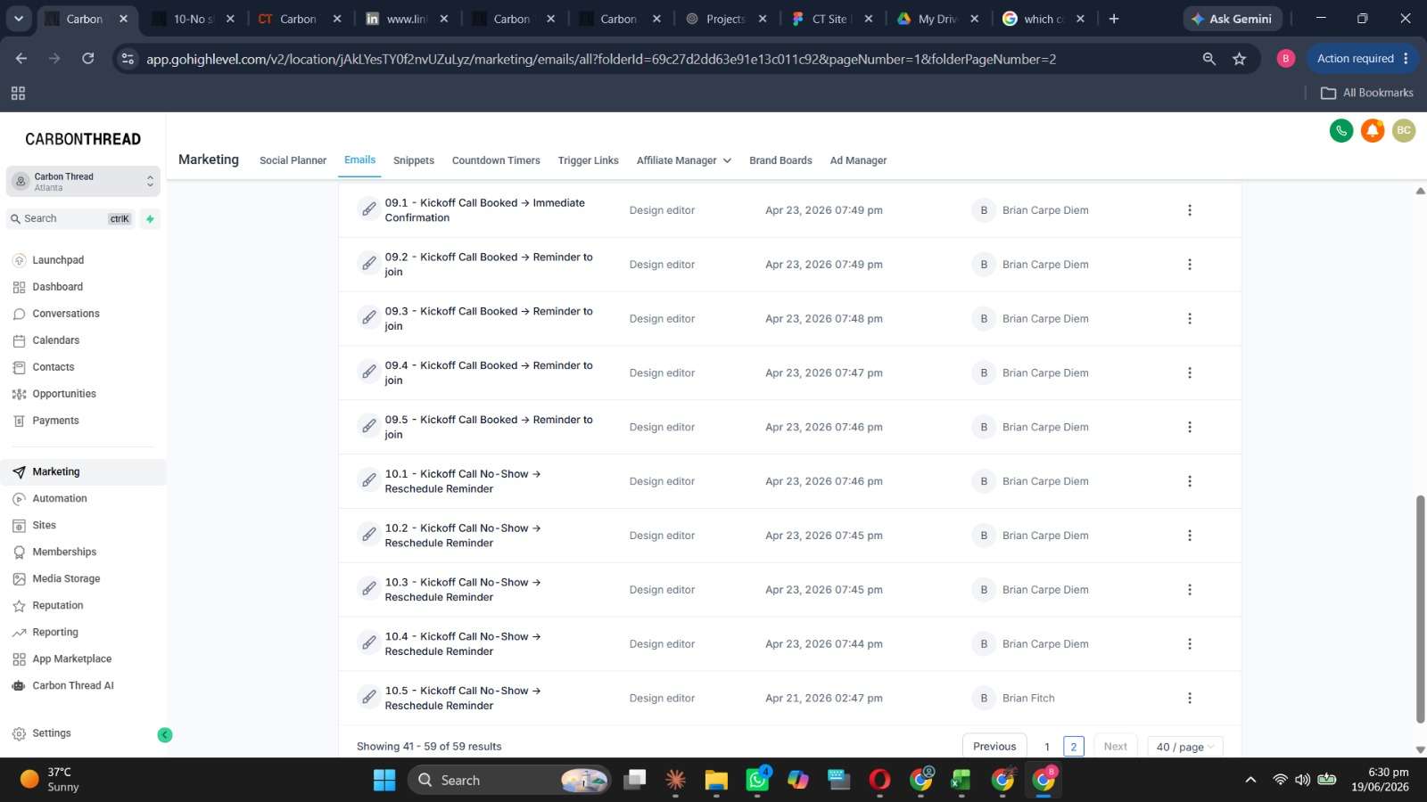Open three-dot menu for email 10.5
Screen dimensions: 1427x802
click(x=1189, y=699)
